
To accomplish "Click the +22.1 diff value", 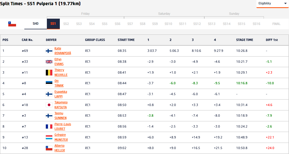I will coord(270,137).
